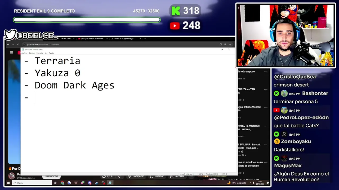Image resolution: width=339 pixels, height=190 pixels.
Task: Click the Compartir share button
Action: point(136,176)
